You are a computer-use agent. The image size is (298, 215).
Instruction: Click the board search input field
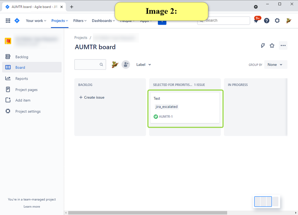90,65
